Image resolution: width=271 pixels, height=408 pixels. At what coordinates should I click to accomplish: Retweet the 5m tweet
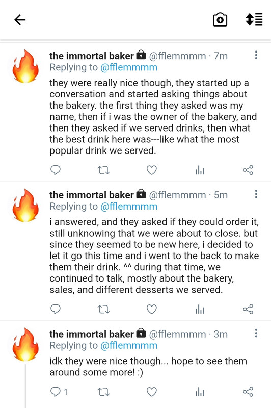103,310
